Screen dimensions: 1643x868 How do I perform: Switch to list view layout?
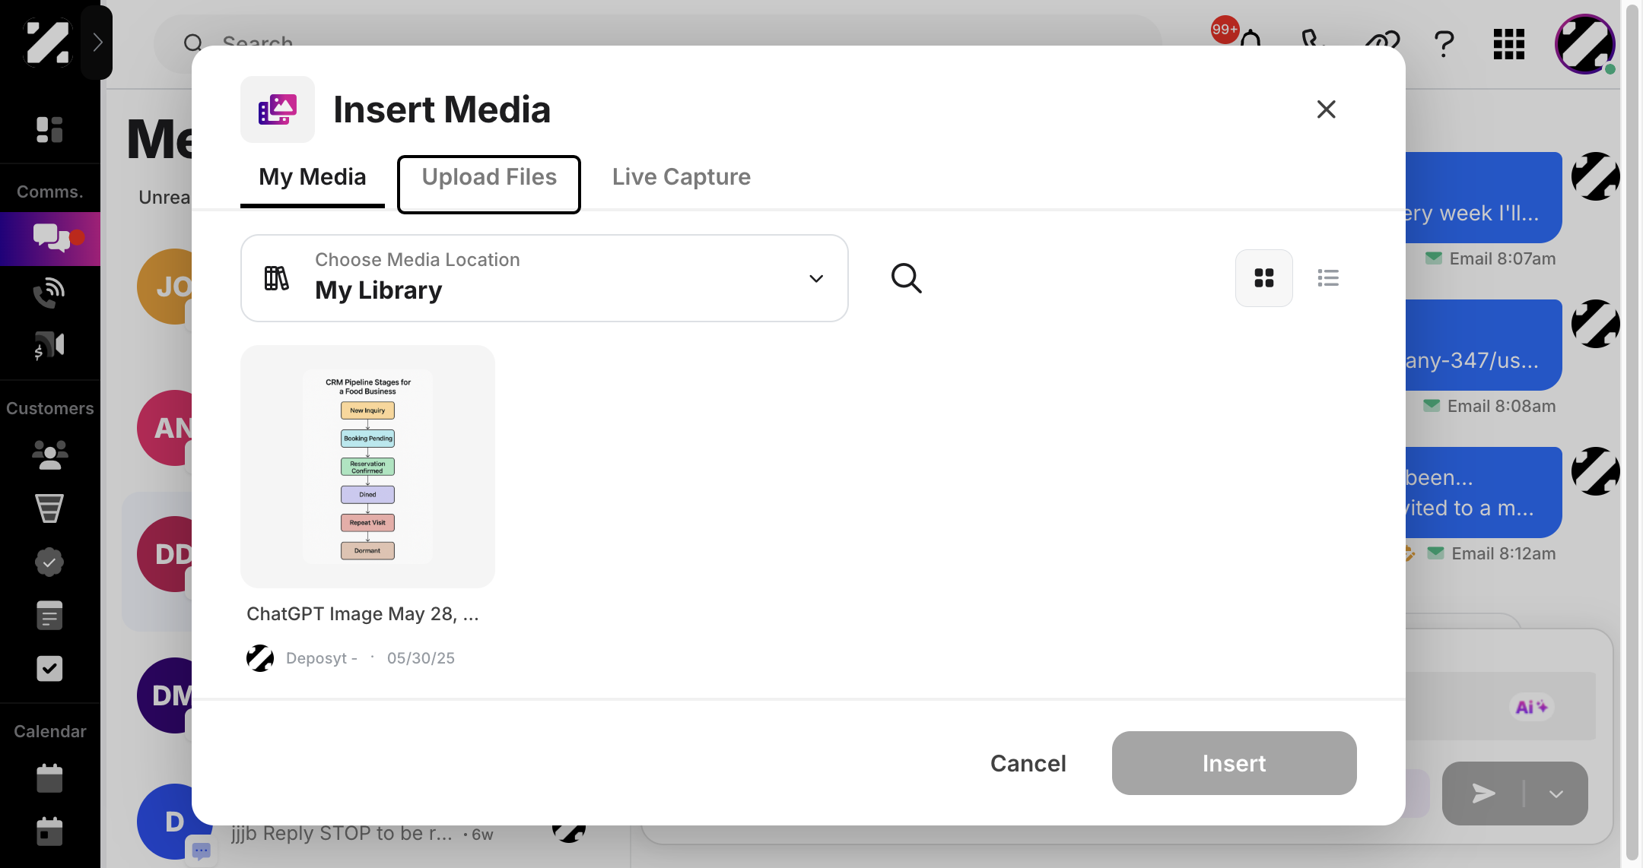(1328, 278)
